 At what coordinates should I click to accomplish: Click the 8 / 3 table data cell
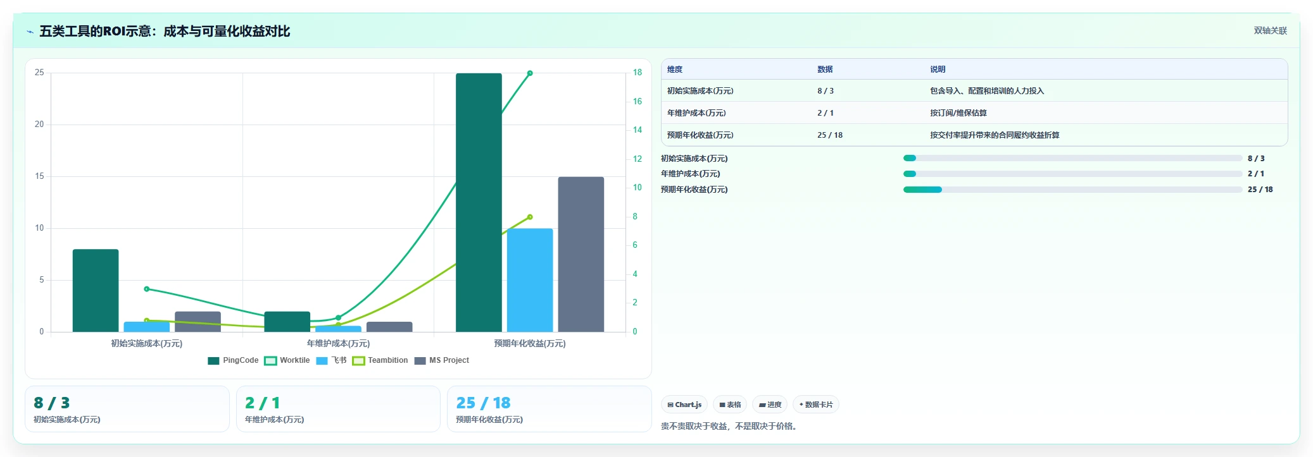point(826,91)
